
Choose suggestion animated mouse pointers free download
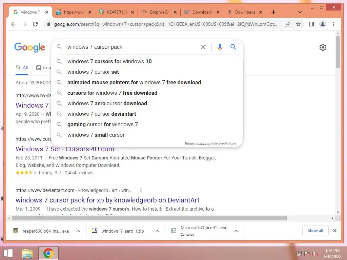[x=147, y=83]
